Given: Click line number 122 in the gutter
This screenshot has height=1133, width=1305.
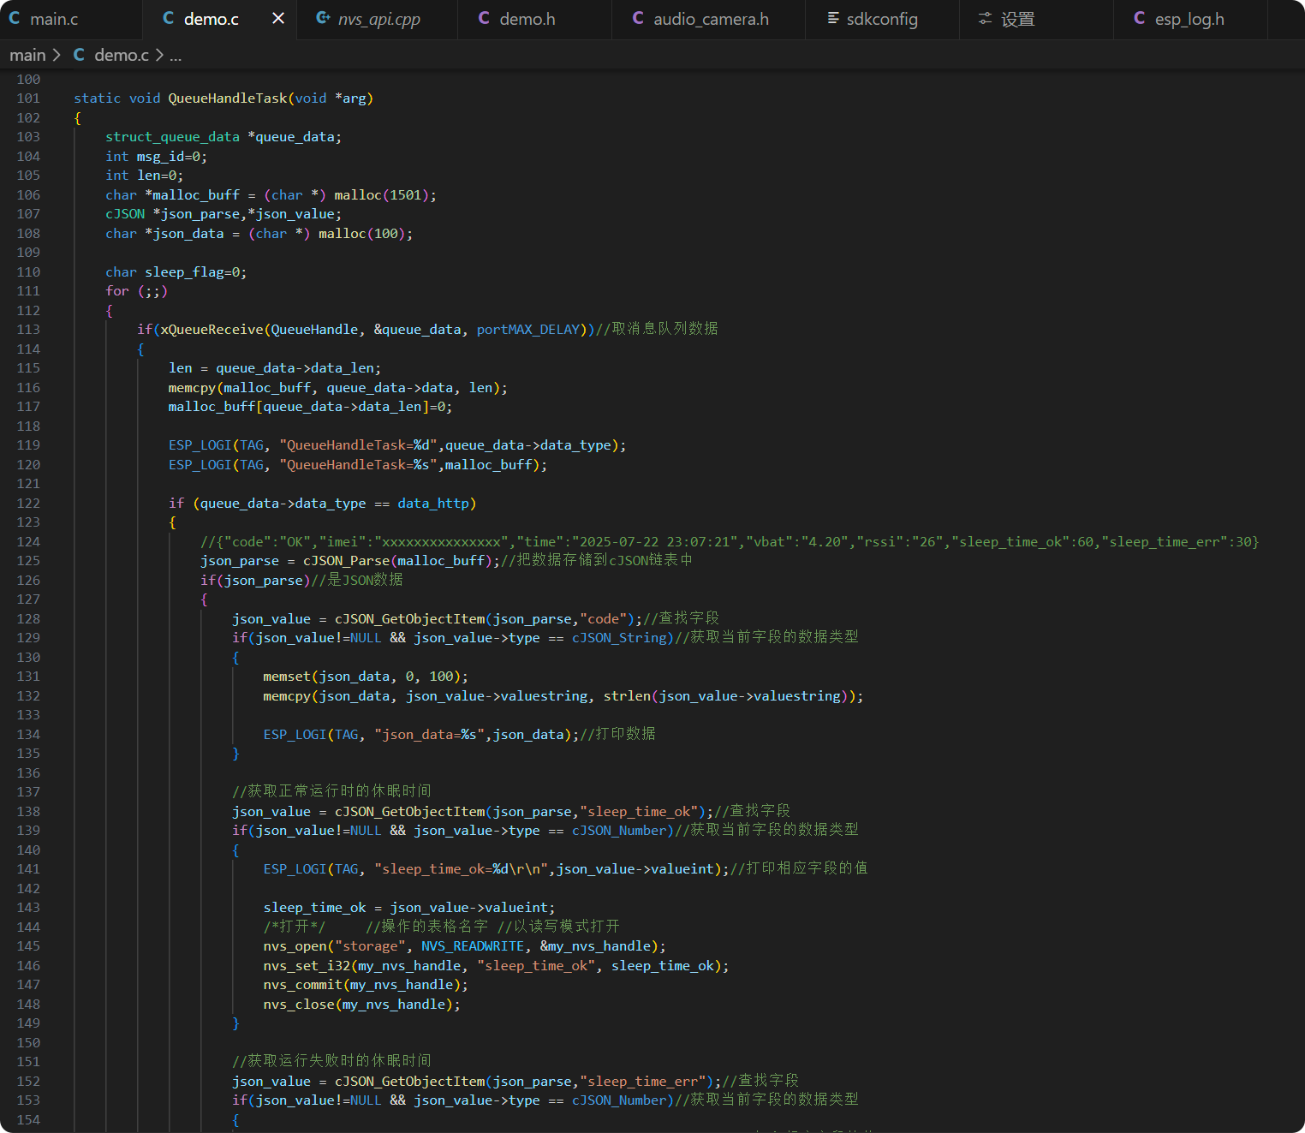Looking at the screenshot, I should pyautogui.click(x=28, y=504).
